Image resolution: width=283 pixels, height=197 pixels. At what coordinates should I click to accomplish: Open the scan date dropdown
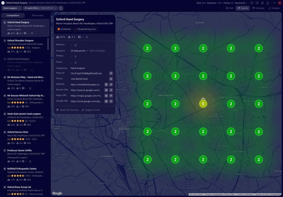[40, 8]
